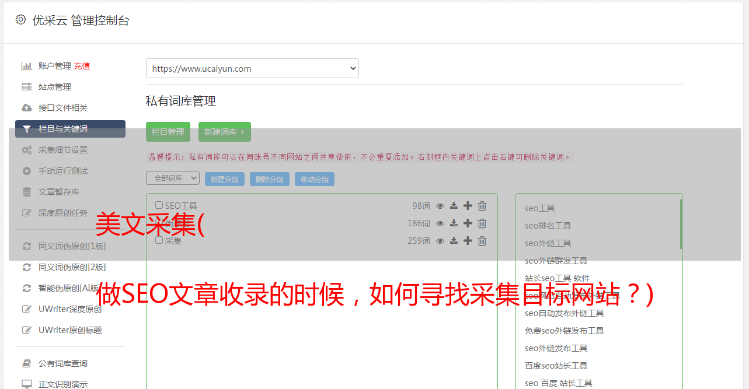Download the 186词 word library
This screenshot has width=749, height=389.
click(x=454, y=223)
